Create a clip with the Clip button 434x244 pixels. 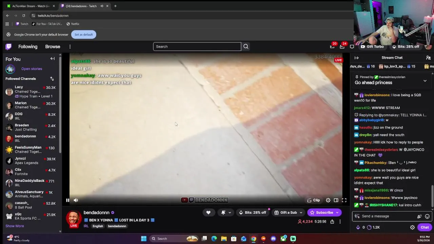point(314,200)
